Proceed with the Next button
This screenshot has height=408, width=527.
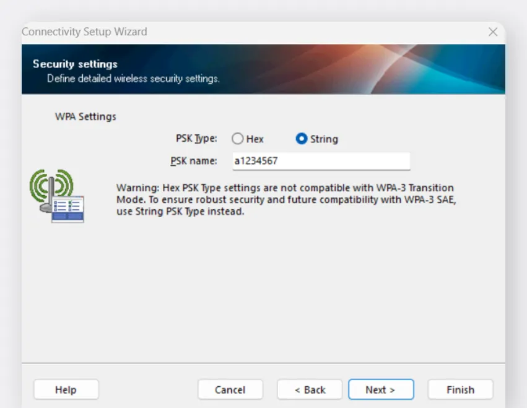[x=380, y=389]
